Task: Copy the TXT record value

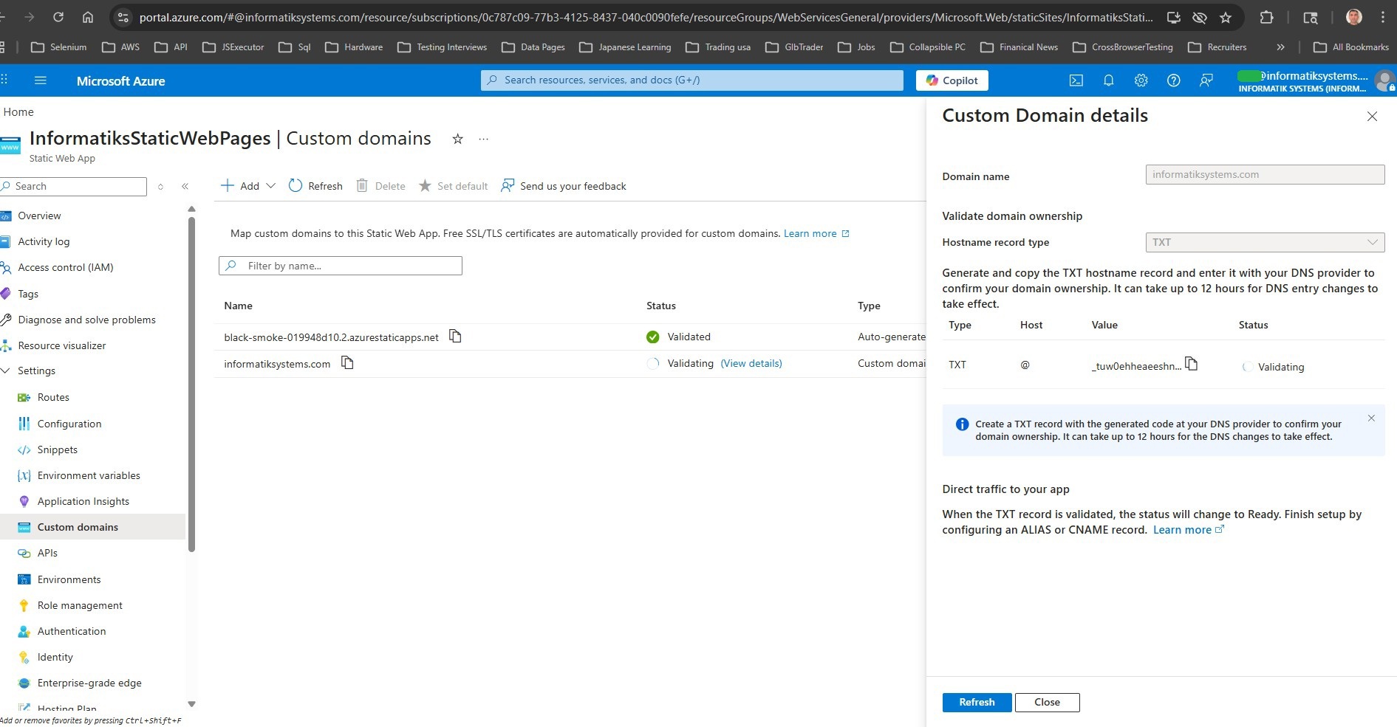Action: tap(1191, 364)
